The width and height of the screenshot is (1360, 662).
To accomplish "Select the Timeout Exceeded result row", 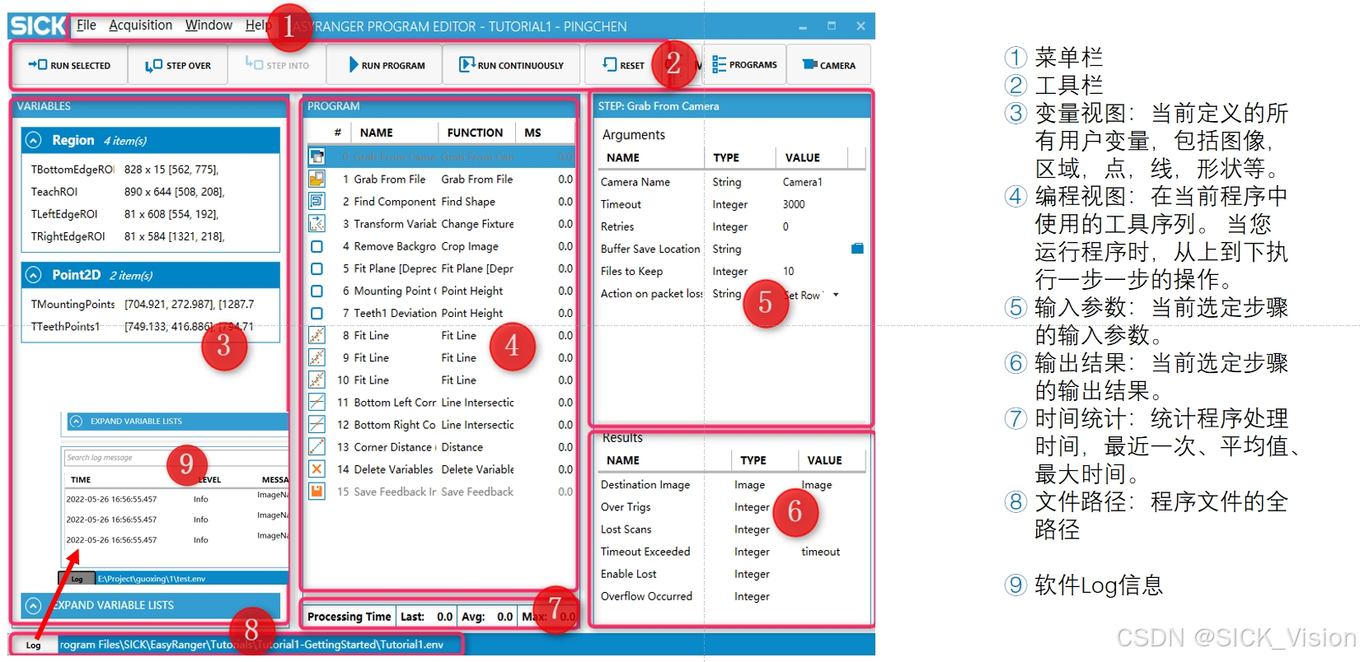I will pyautogui.click(x=732, y=552).
